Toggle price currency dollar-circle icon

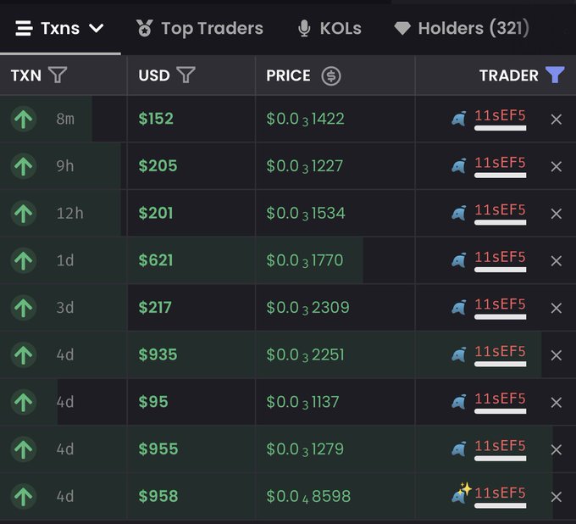pos(331,76)
